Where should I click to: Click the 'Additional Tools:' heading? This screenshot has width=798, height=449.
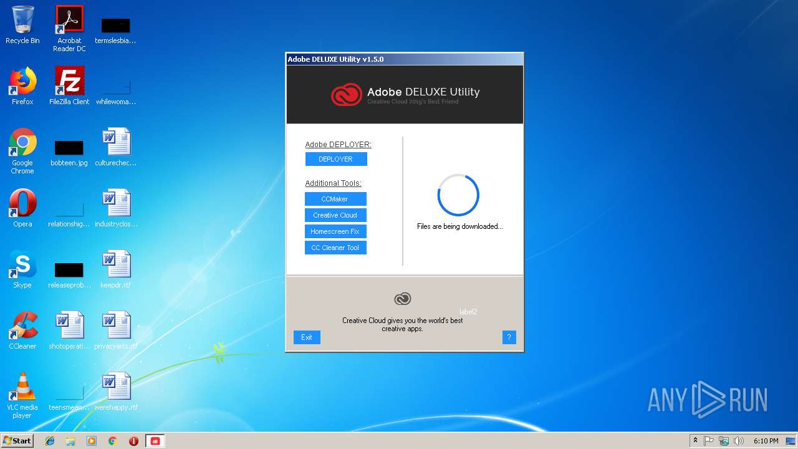[x=333, y=183]
